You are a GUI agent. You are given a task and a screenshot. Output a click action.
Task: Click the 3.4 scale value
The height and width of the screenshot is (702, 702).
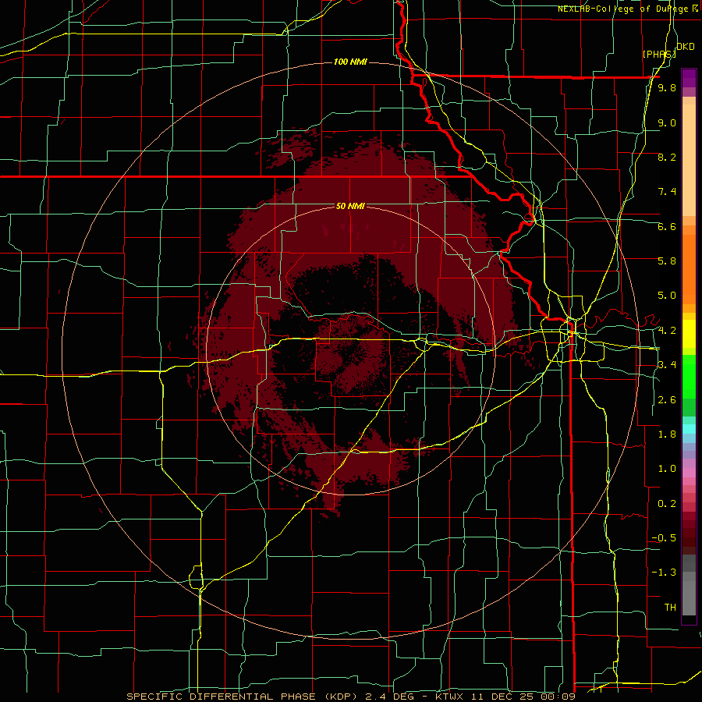tap(667, 365)
